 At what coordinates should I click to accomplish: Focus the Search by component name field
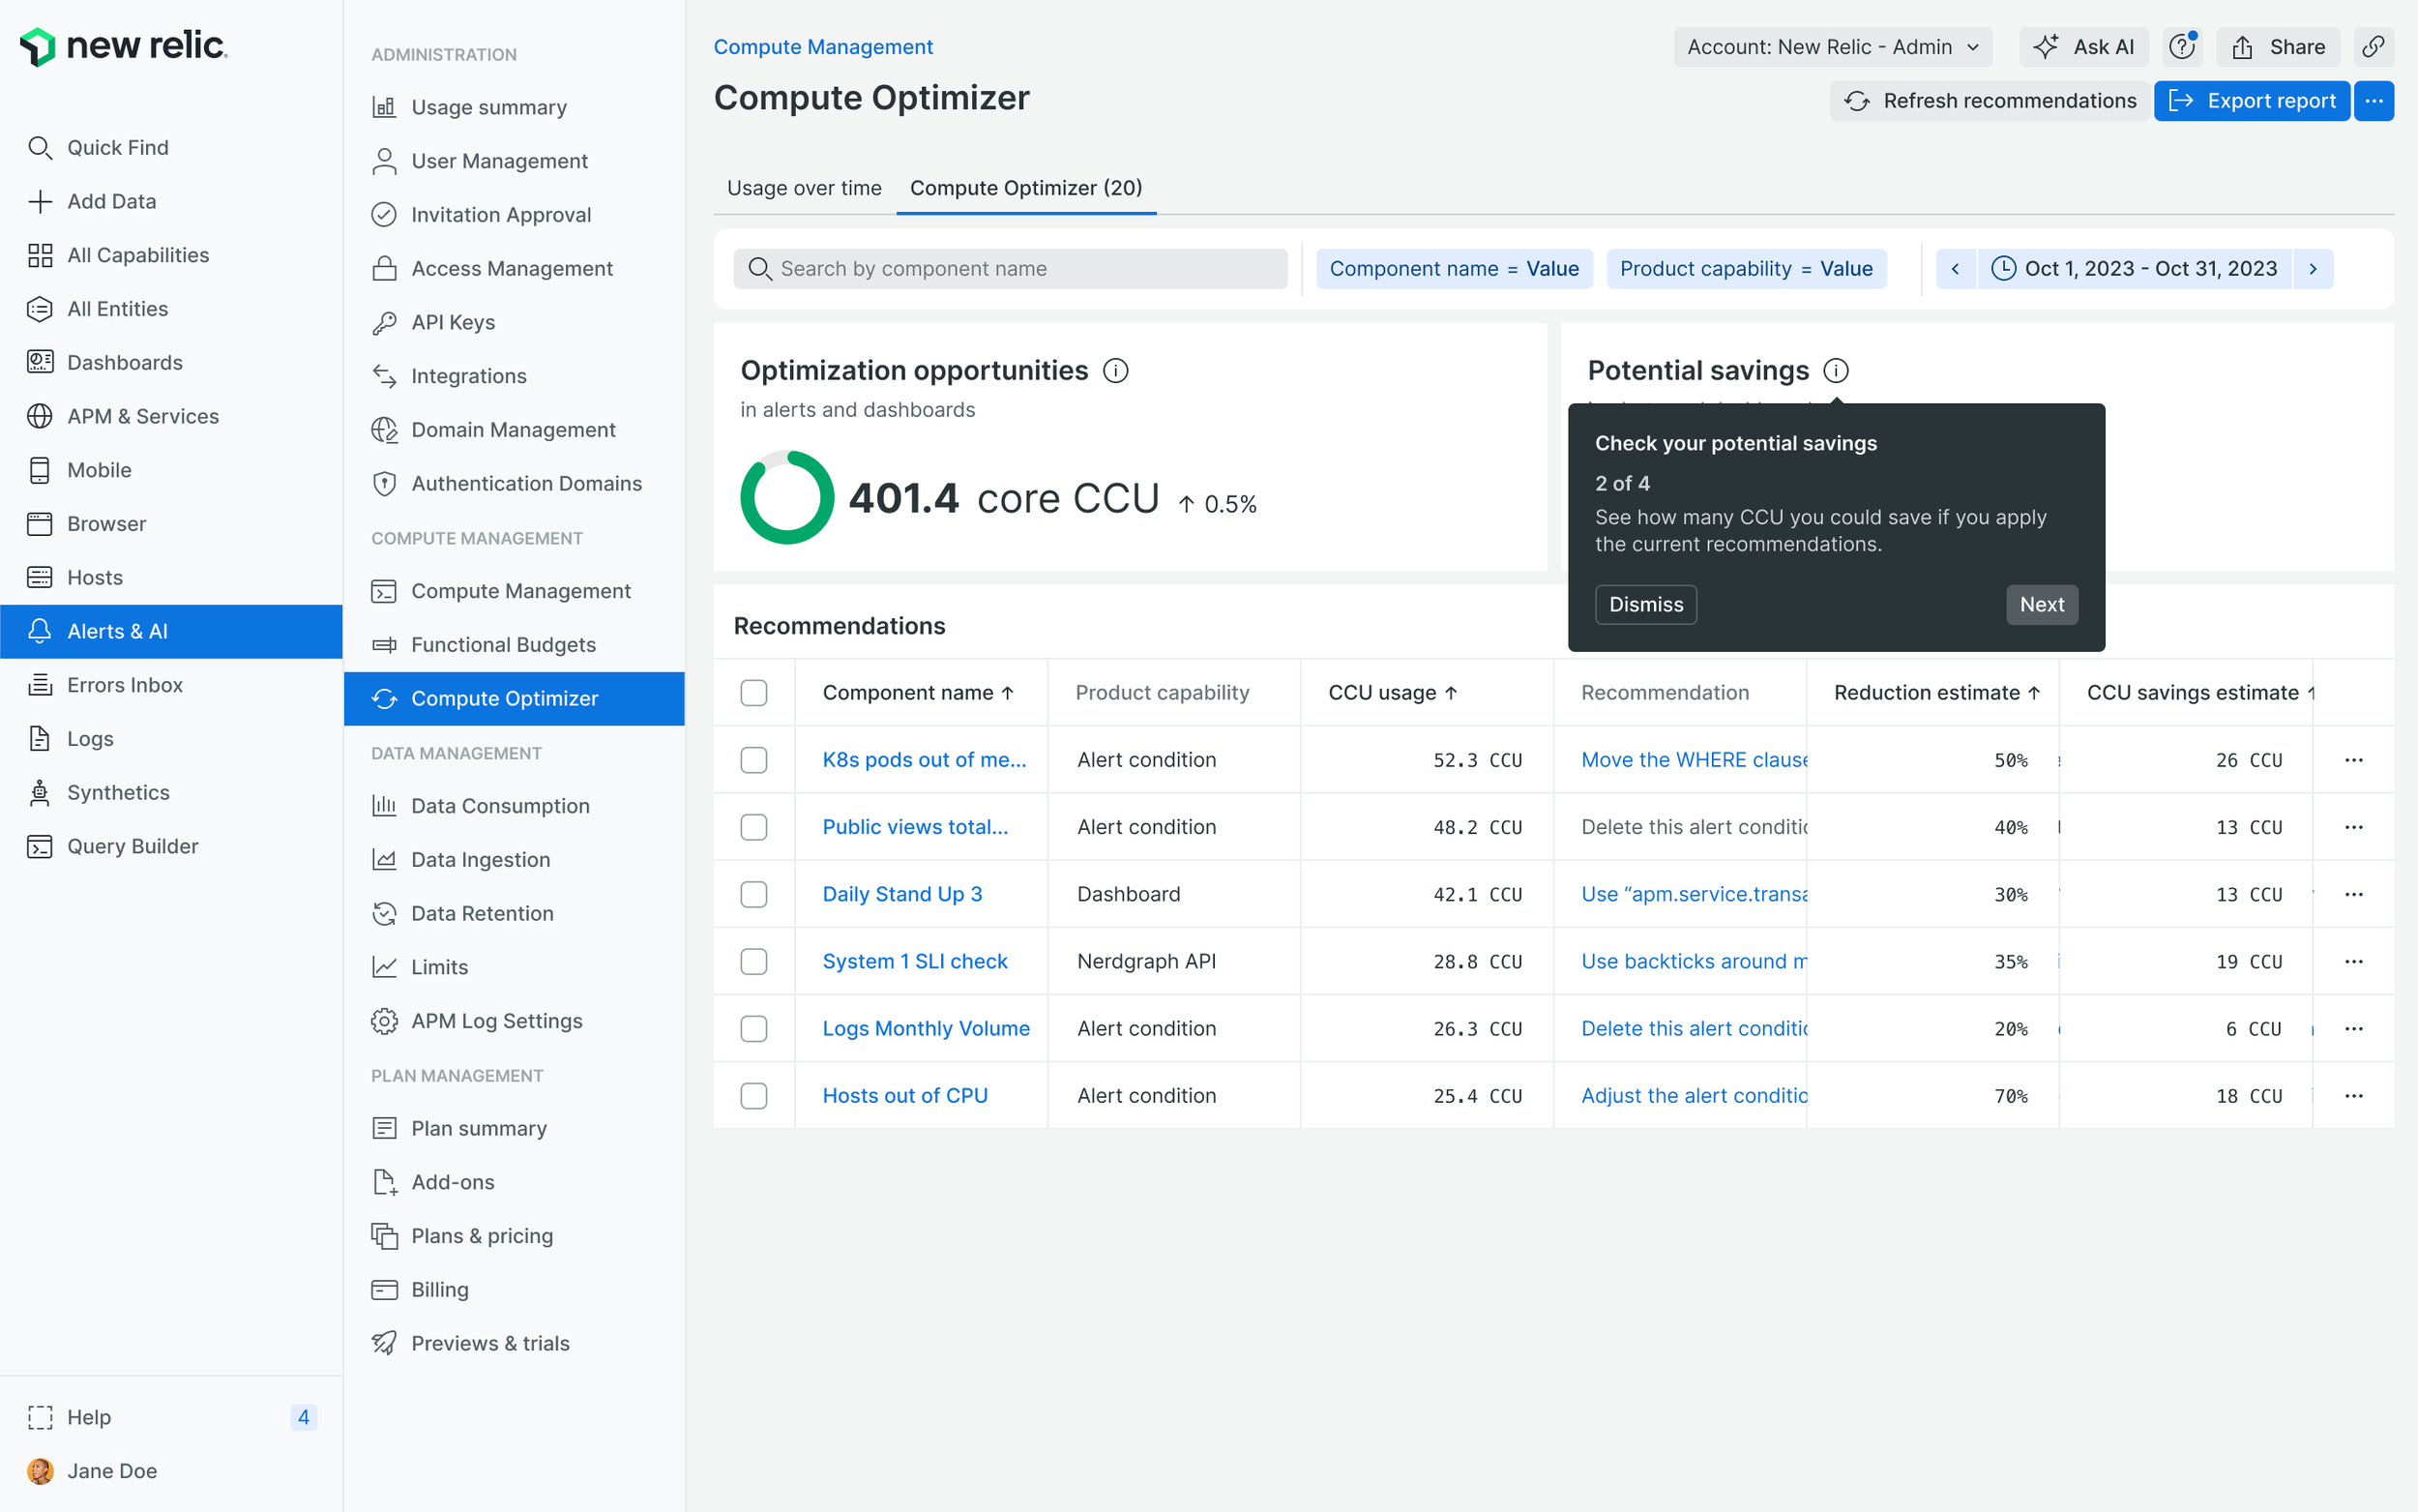(x=1010, y=269)
